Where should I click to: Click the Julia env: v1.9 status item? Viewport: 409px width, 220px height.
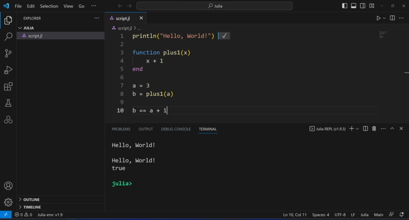point(50,214)
